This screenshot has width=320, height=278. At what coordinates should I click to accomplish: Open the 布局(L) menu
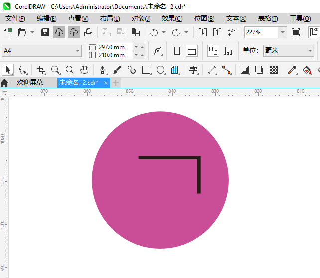(110, 19)
